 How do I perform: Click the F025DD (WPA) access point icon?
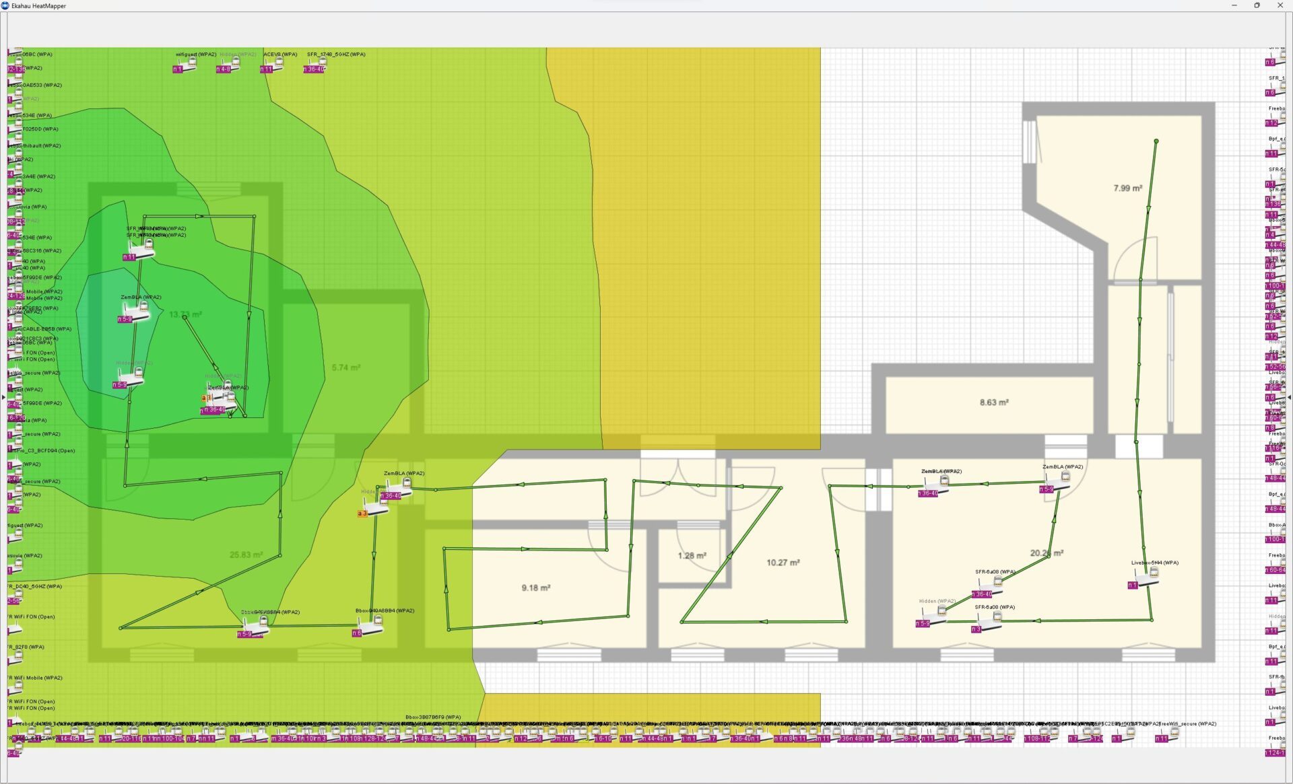[x=15, y=138]
